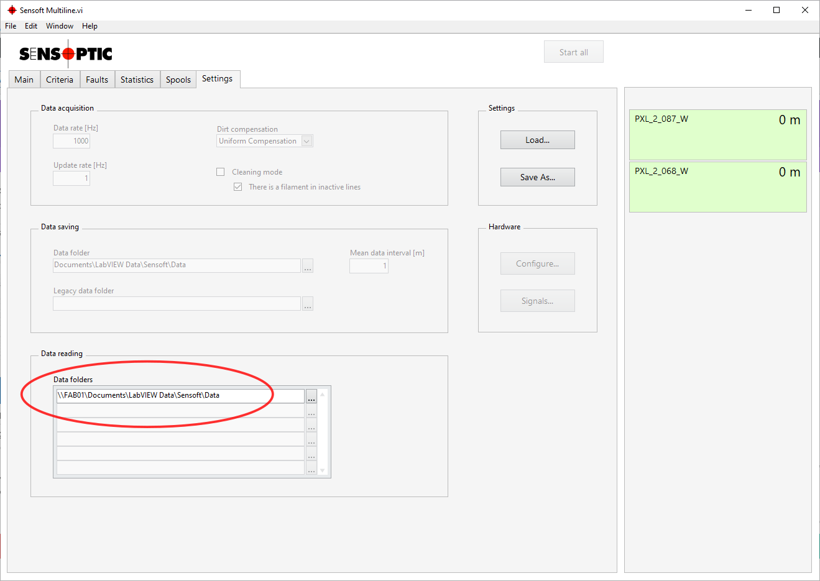Select the PXL_2_087_W line panel
Screen dimensions: 820x581
coord(717,135)
